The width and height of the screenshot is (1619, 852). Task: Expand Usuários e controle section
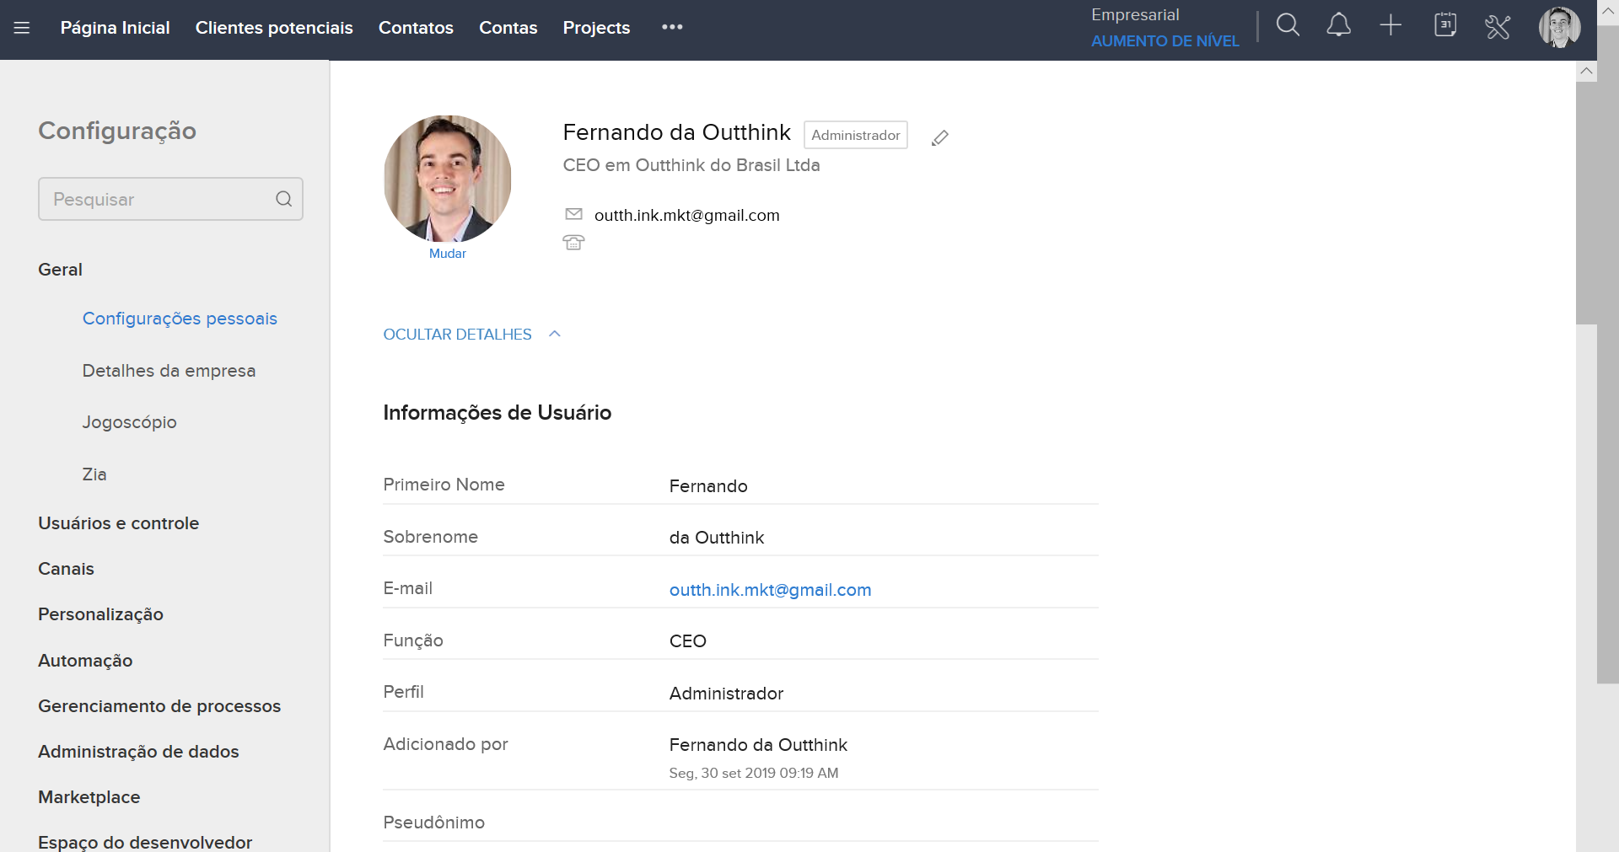[118, 523]
